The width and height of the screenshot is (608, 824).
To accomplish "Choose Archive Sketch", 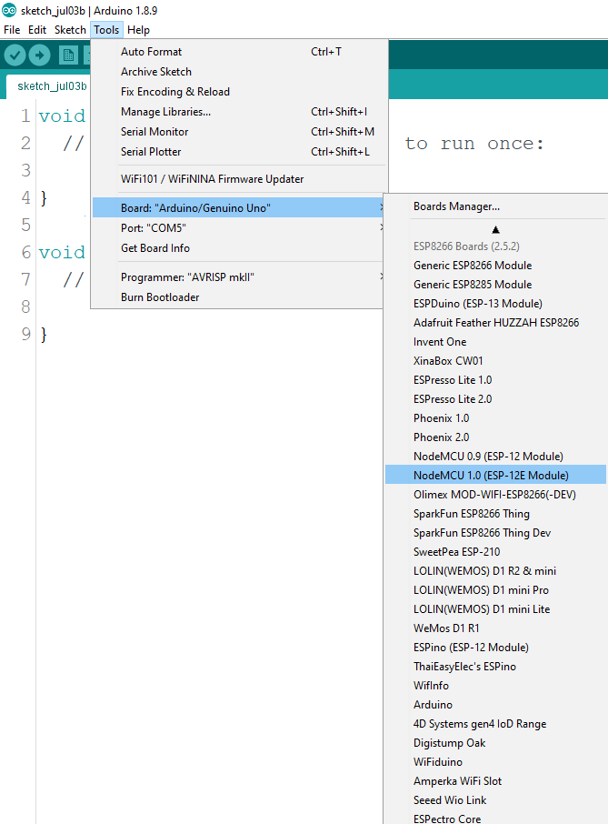I will 239,72.
